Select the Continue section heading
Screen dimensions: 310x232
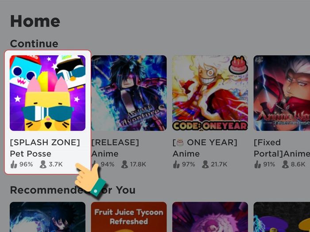[x=34, y=44]
